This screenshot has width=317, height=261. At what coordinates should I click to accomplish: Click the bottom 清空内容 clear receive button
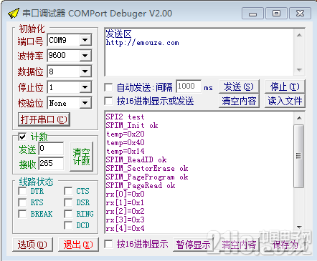coord(239,245)
